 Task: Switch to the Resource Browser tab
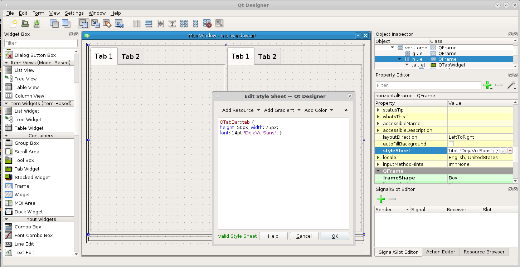pyautogui.click(x=484, y=252)
